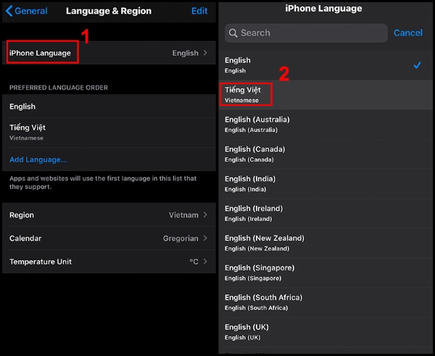Open the Temperature Unit row

tap(109, 262)
